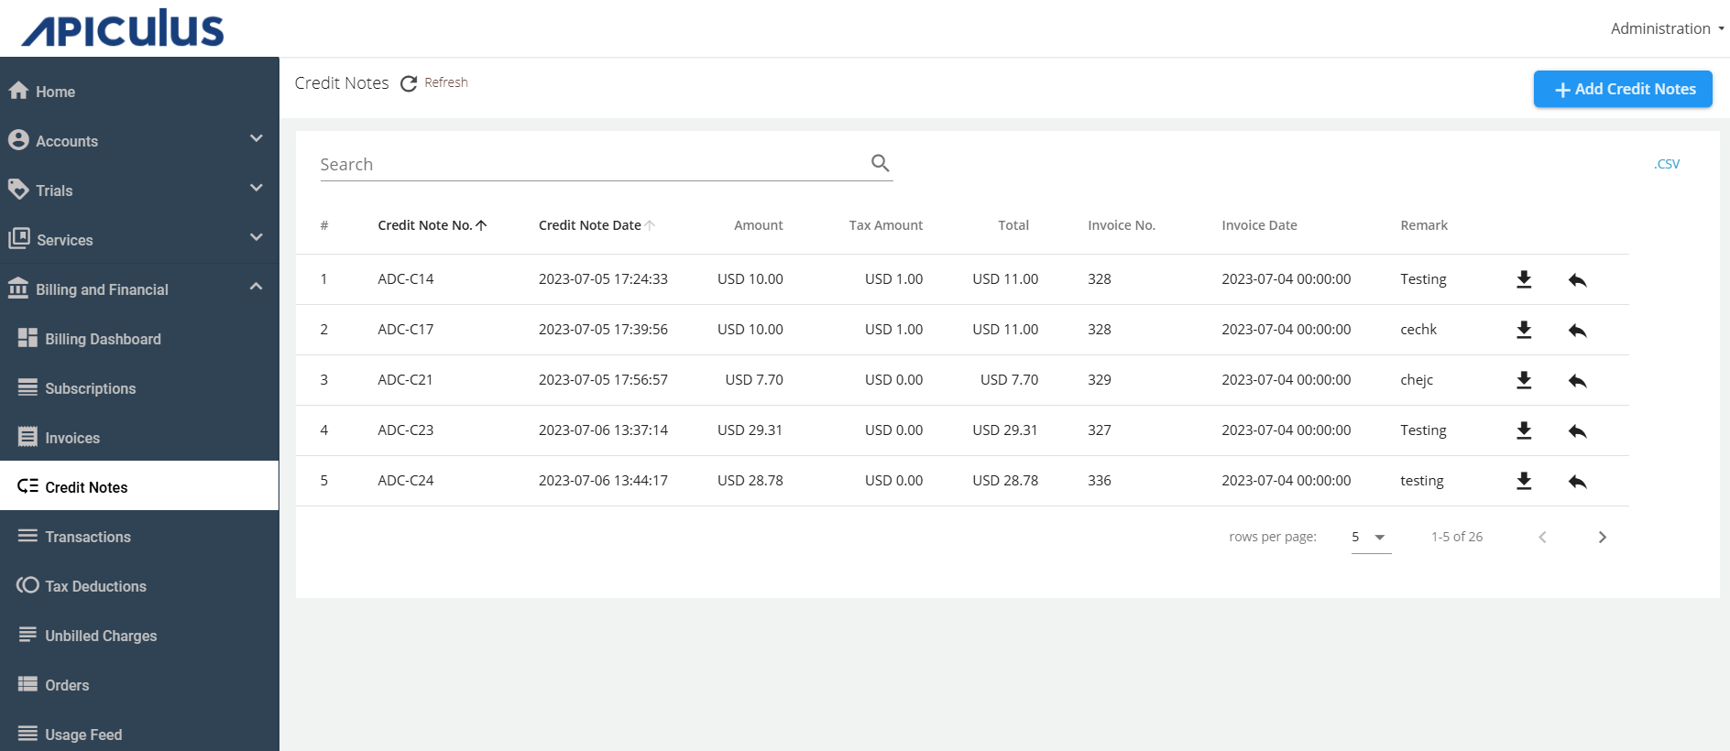This screenshot has width=1730, height=751.
Task: Click the Subscriptions list icon
Action: (x=28, y=387)
